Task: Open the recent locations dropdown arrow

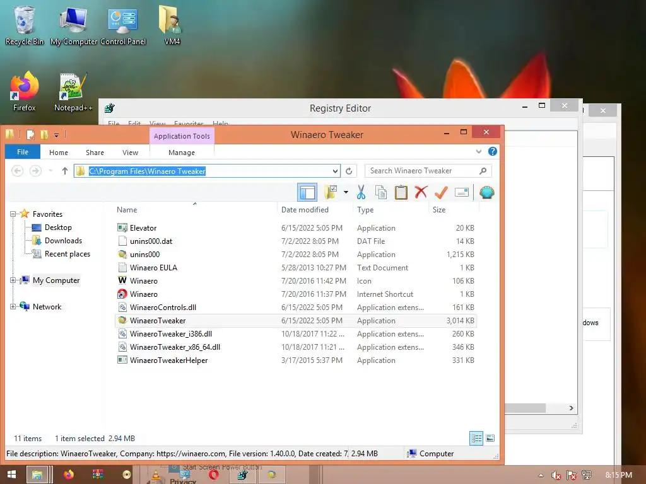Action: click(50, 171)
